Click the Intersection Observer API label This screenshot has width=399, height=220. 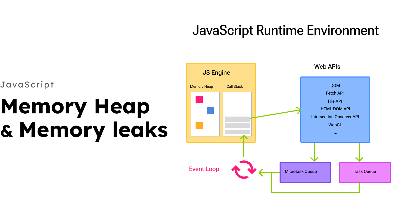click(x=335, y=117)
